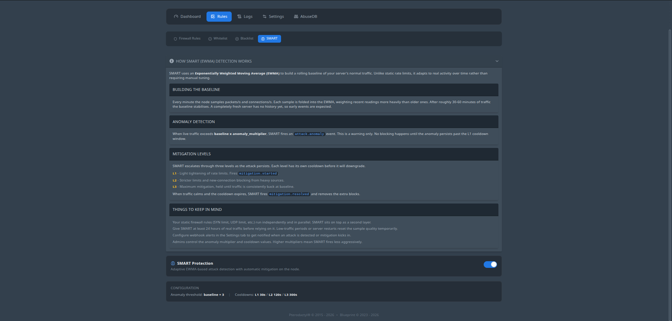Open the Firewall Rules sub-tab
Screen dimensions: 672x321
pyautogui.click(x=187, y=39)
